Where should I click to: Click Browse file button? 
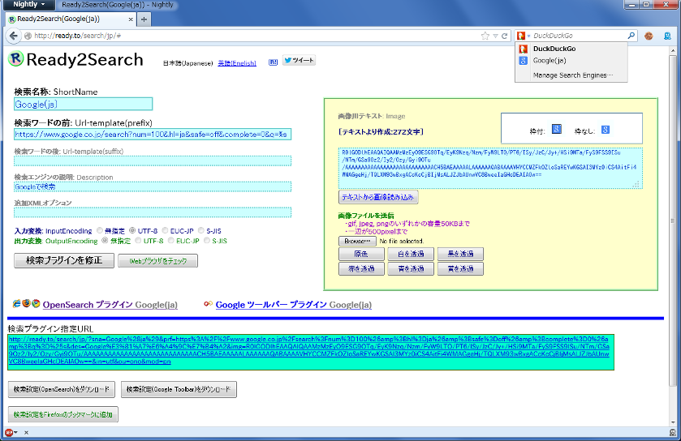click(357, 241)
